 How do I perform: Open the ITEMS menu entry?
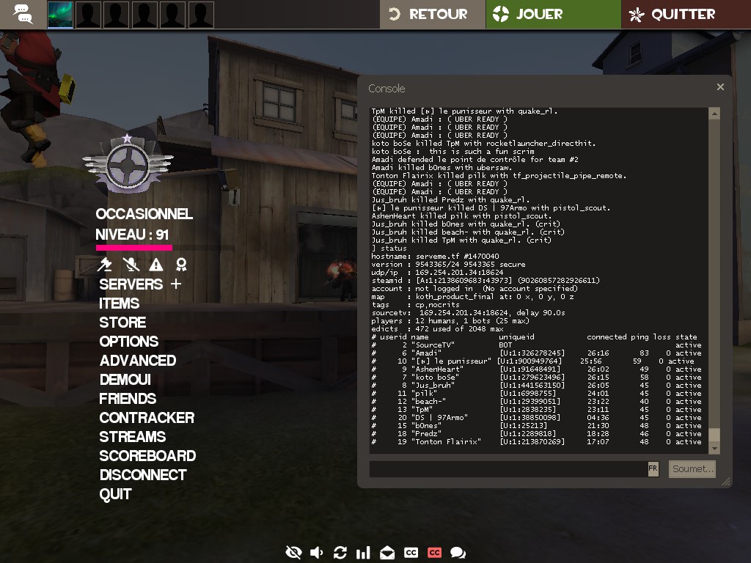click(x=119, y=303)
